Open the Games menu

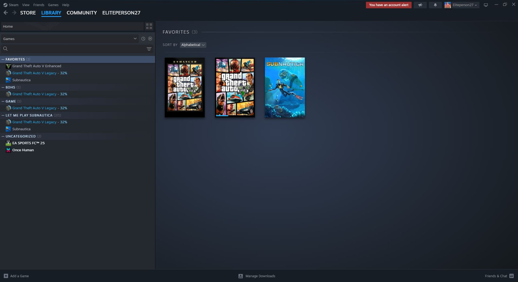53,5
